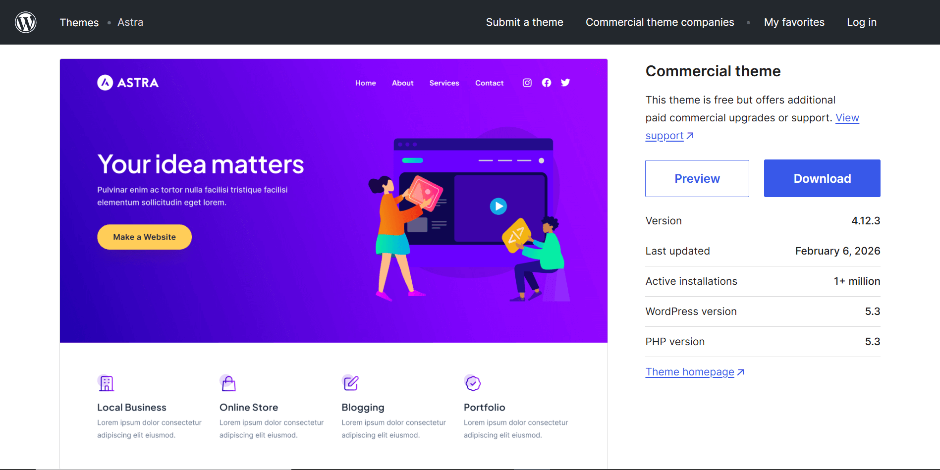
Task: Click the Last updated label
Action: point(678,251)
